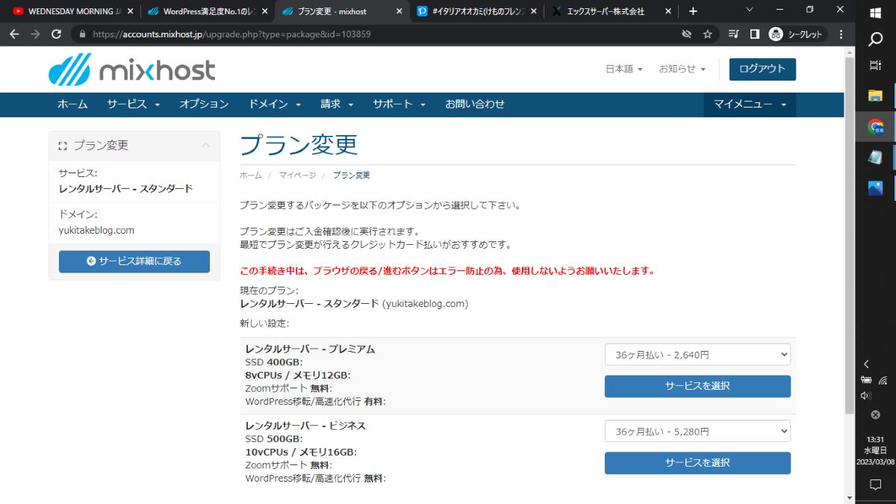This screenshot has height=504, width=896.
Task: Click the mixhost logo
Action: (131, 69)
